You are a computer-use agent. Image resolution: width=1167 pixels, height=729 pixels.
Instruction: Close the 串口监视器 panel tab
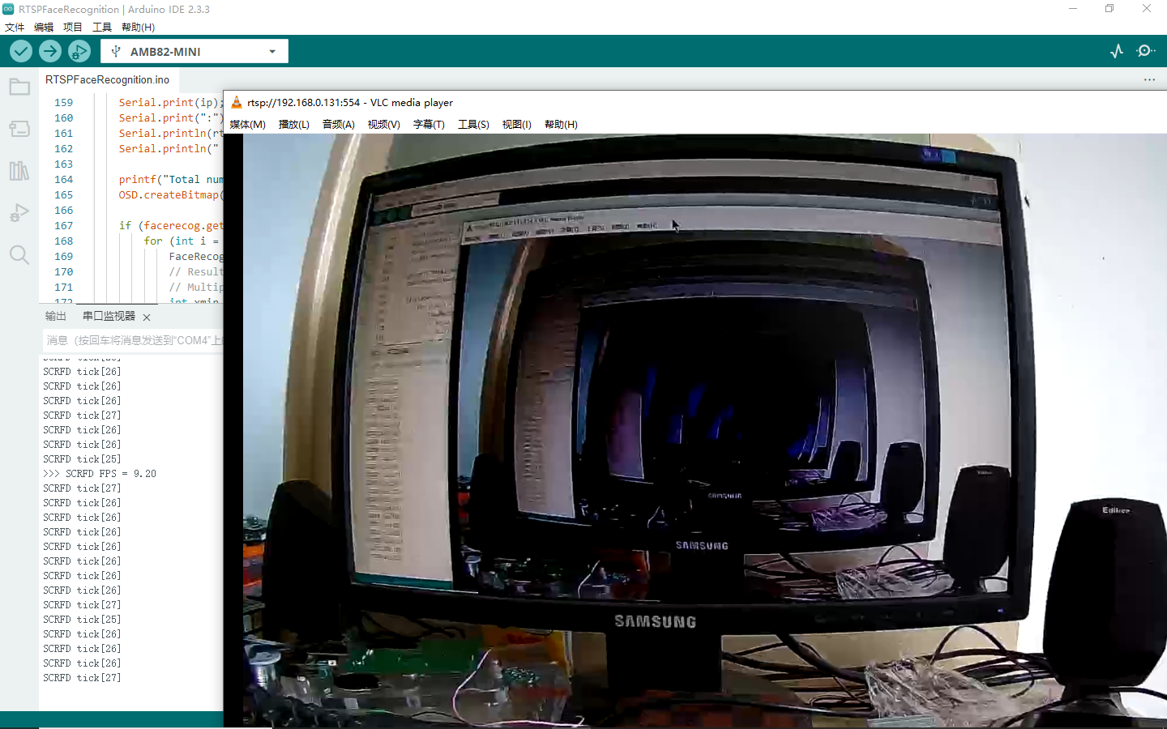click(x=147, y=317)
